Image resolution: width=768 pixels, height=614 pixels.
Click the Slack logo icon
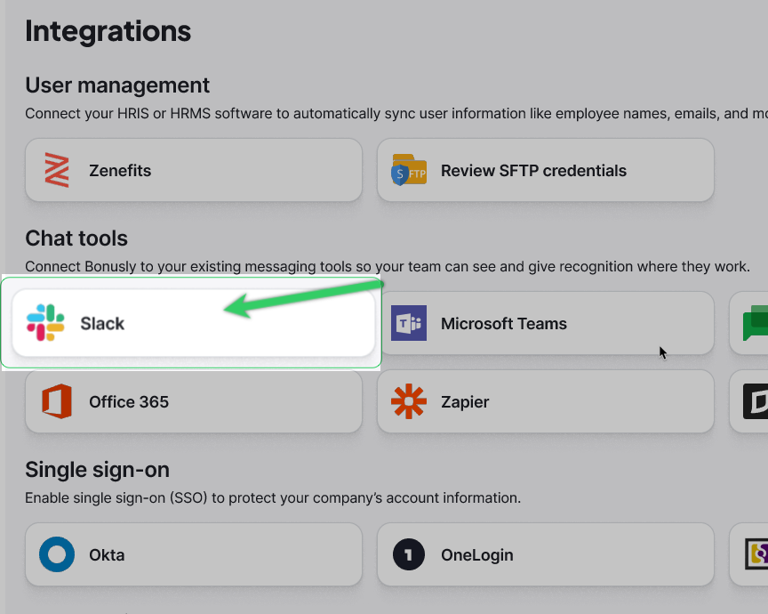45,323
